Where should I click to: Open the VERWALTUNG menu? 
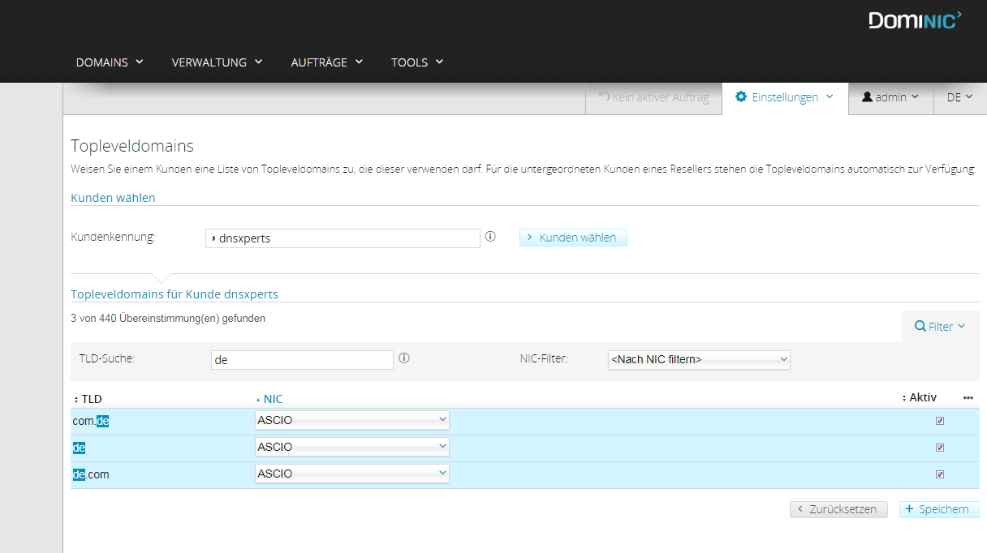click(217, 62)
